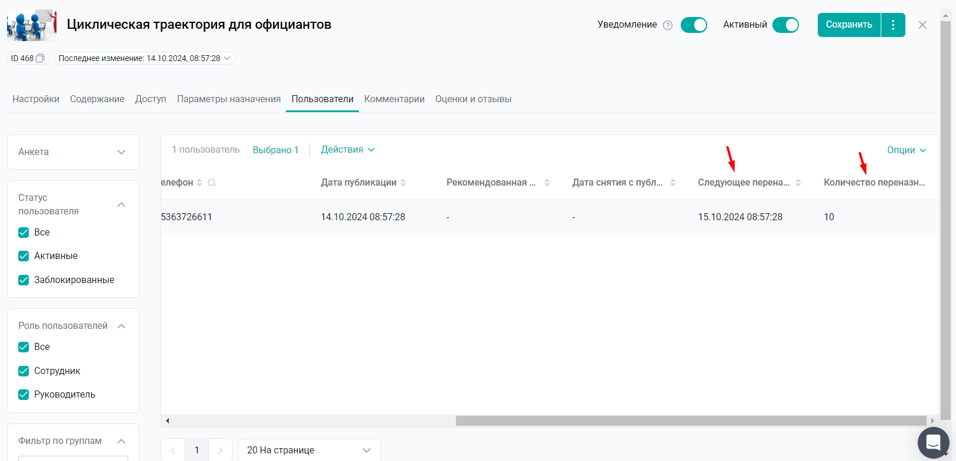Sort by Следующее переназначение column arrows
Image resolution: width=956 pixels, height=461 pixels.
(x=798, y=183)
